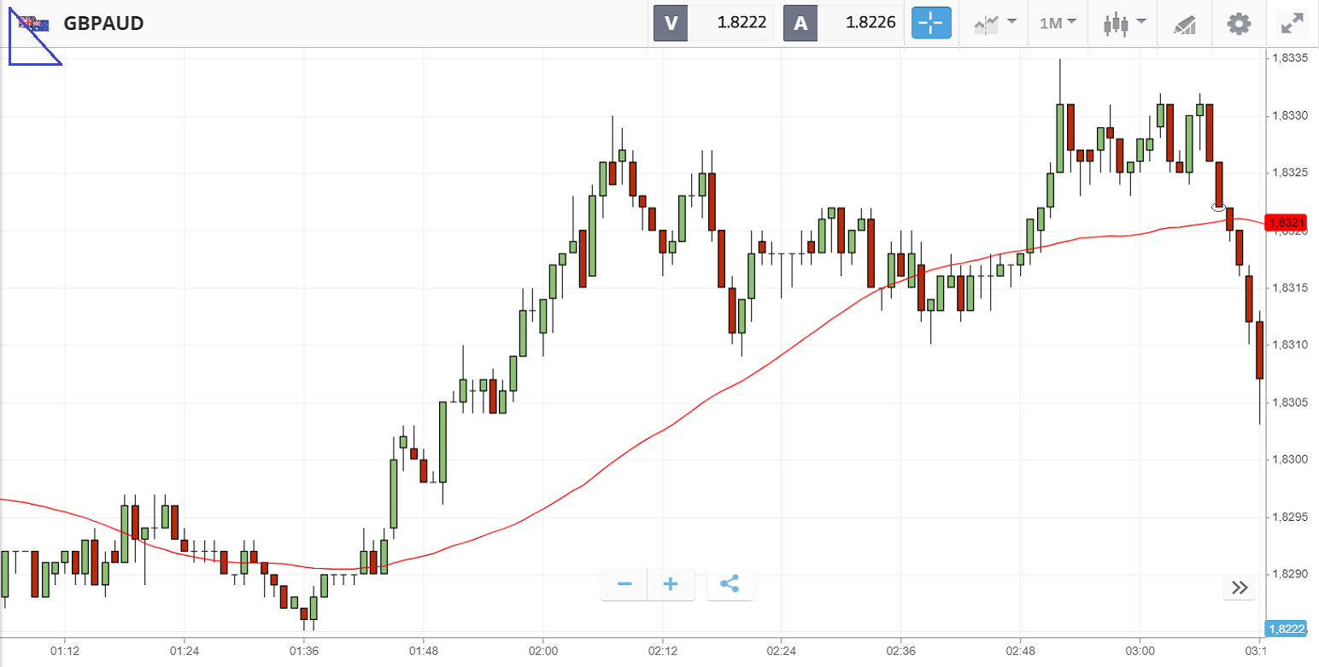Expand chart to fullscreen
Image resolution: width=1319 pixels, height=667 pixels.
[1292, 23]
